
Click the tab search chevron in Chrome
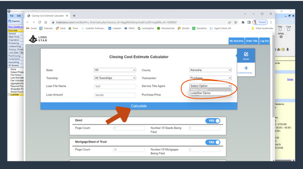(x=245, y=14)
